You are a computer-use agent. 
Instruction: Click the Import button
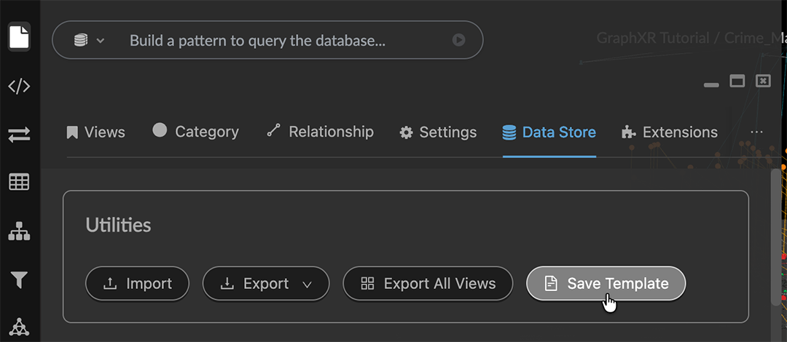pos(137,284)
